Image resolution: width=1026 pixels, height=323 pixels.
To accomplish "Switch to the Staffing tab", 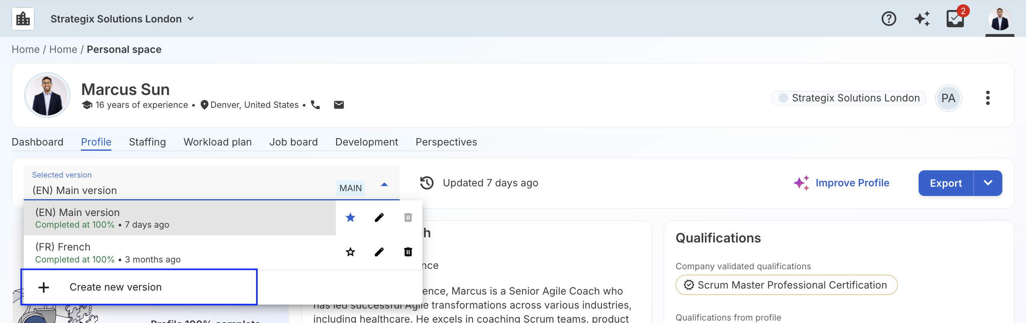I will [x=147, y=142].
